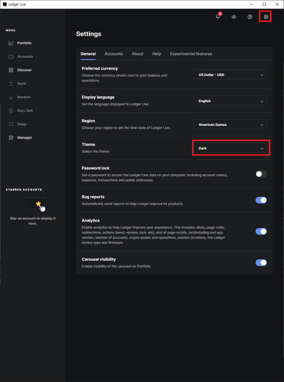Disable the Bug reports switch
284x382 pixels.
pos(261,200)
